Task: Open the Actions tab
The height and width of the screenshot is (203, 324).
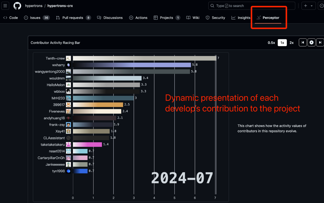Action: [x=138, y=18]
